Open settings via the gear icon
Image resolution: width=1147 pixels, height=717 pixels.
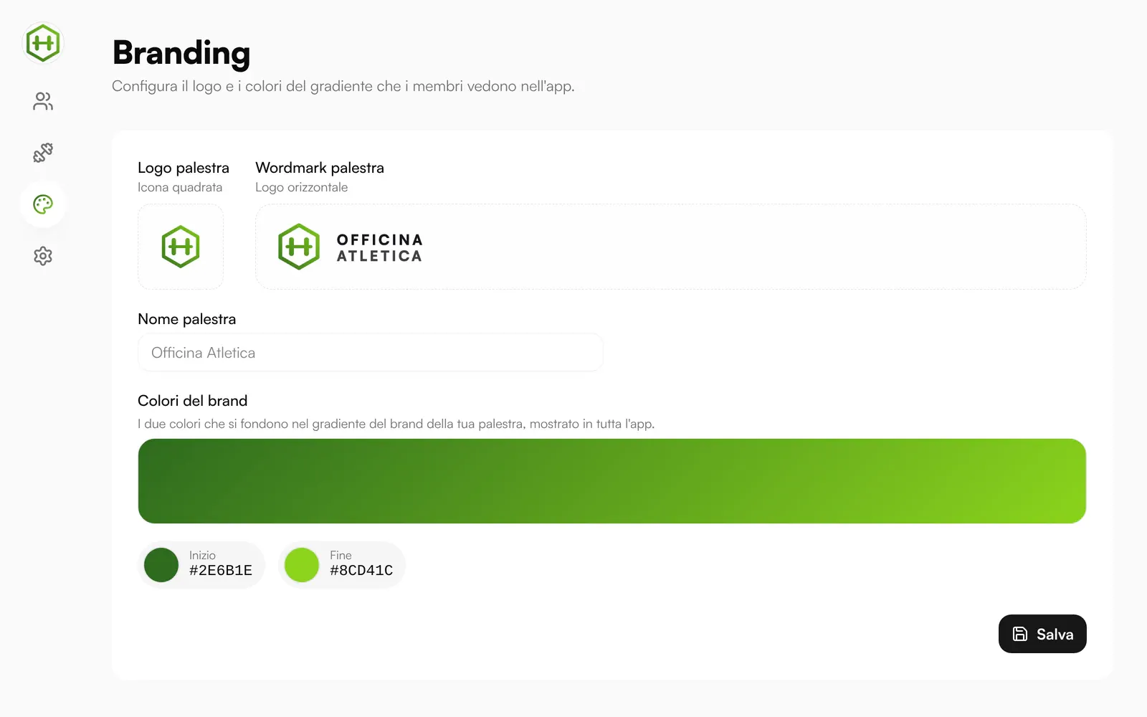(43, 256)
